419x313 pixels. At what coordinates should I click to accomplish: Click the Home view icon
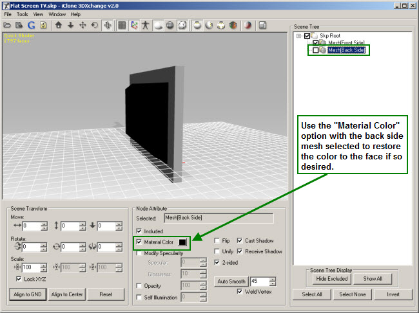58,25
